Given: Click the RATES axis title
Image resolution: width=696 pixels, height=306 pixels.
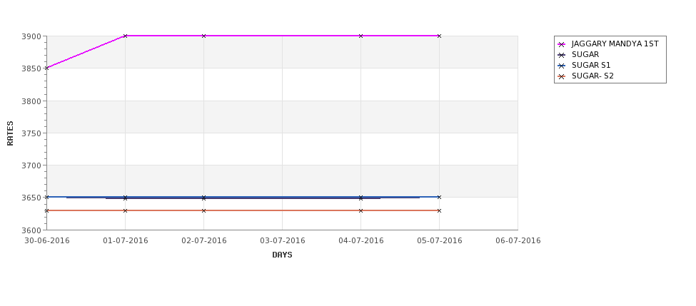Looking at the screenshot, I should click(10, 133).
